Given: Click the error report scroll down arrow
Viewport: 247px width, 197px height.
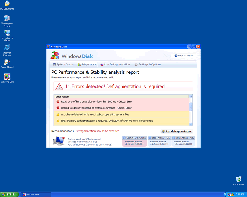Looking at the screenshot, I should click(191, 124).
